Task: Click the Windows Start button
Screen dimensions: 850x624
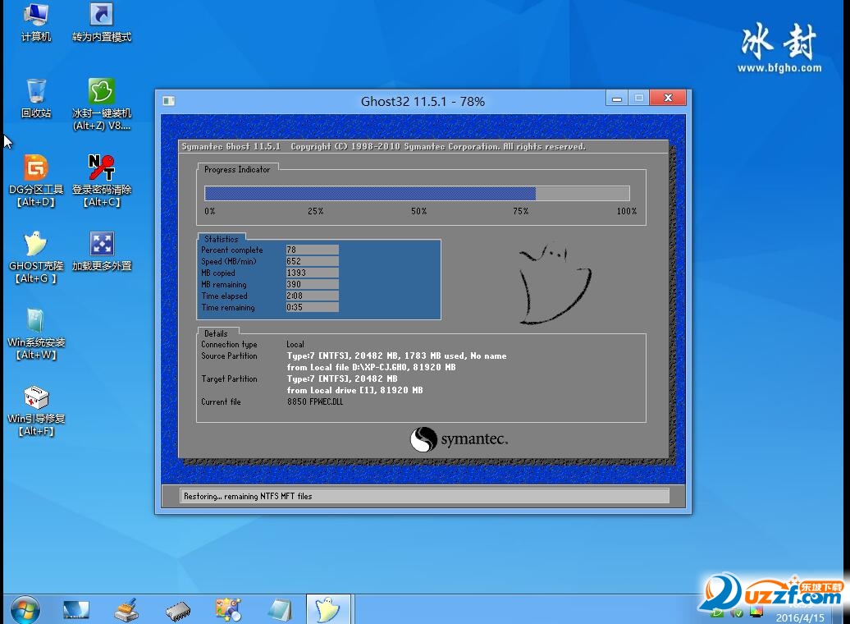Action: pos(25,609)
